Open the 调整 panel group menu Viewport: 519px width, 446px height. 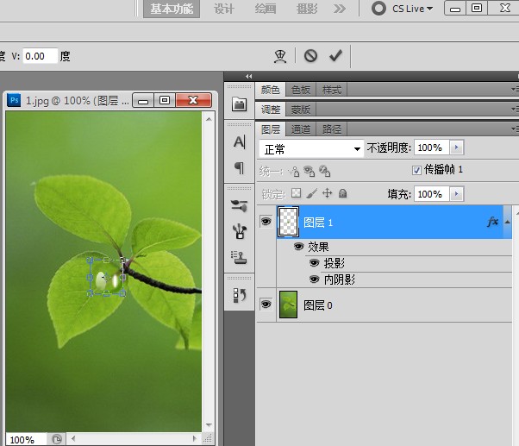point(515,109)
